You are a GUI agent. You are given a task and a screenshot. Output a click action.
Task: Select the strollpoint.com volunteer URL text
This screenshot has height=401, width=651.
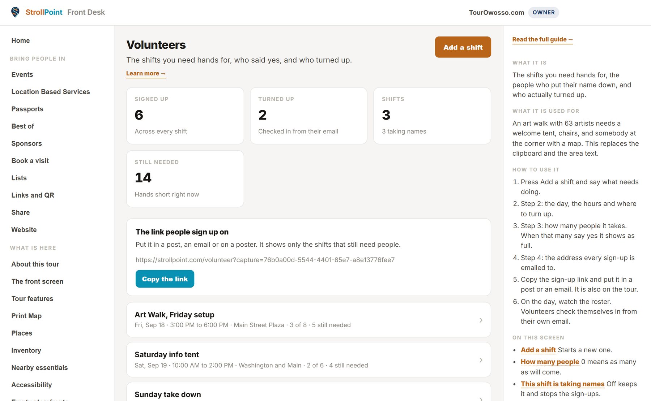click(265, 260)
